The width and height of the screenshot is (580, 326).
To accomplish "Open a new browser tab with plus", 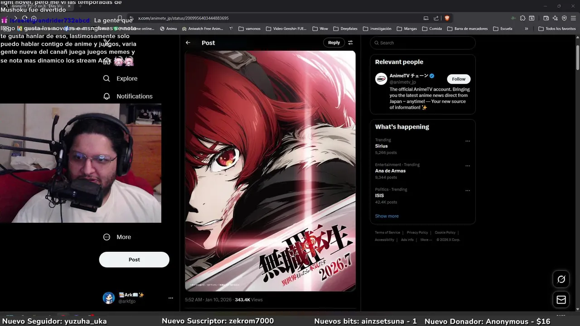I will pos(80,6).
